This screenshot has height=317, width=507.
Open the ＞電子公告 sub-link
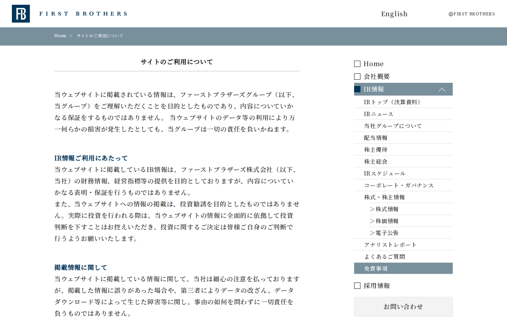[x=411, y=233]
